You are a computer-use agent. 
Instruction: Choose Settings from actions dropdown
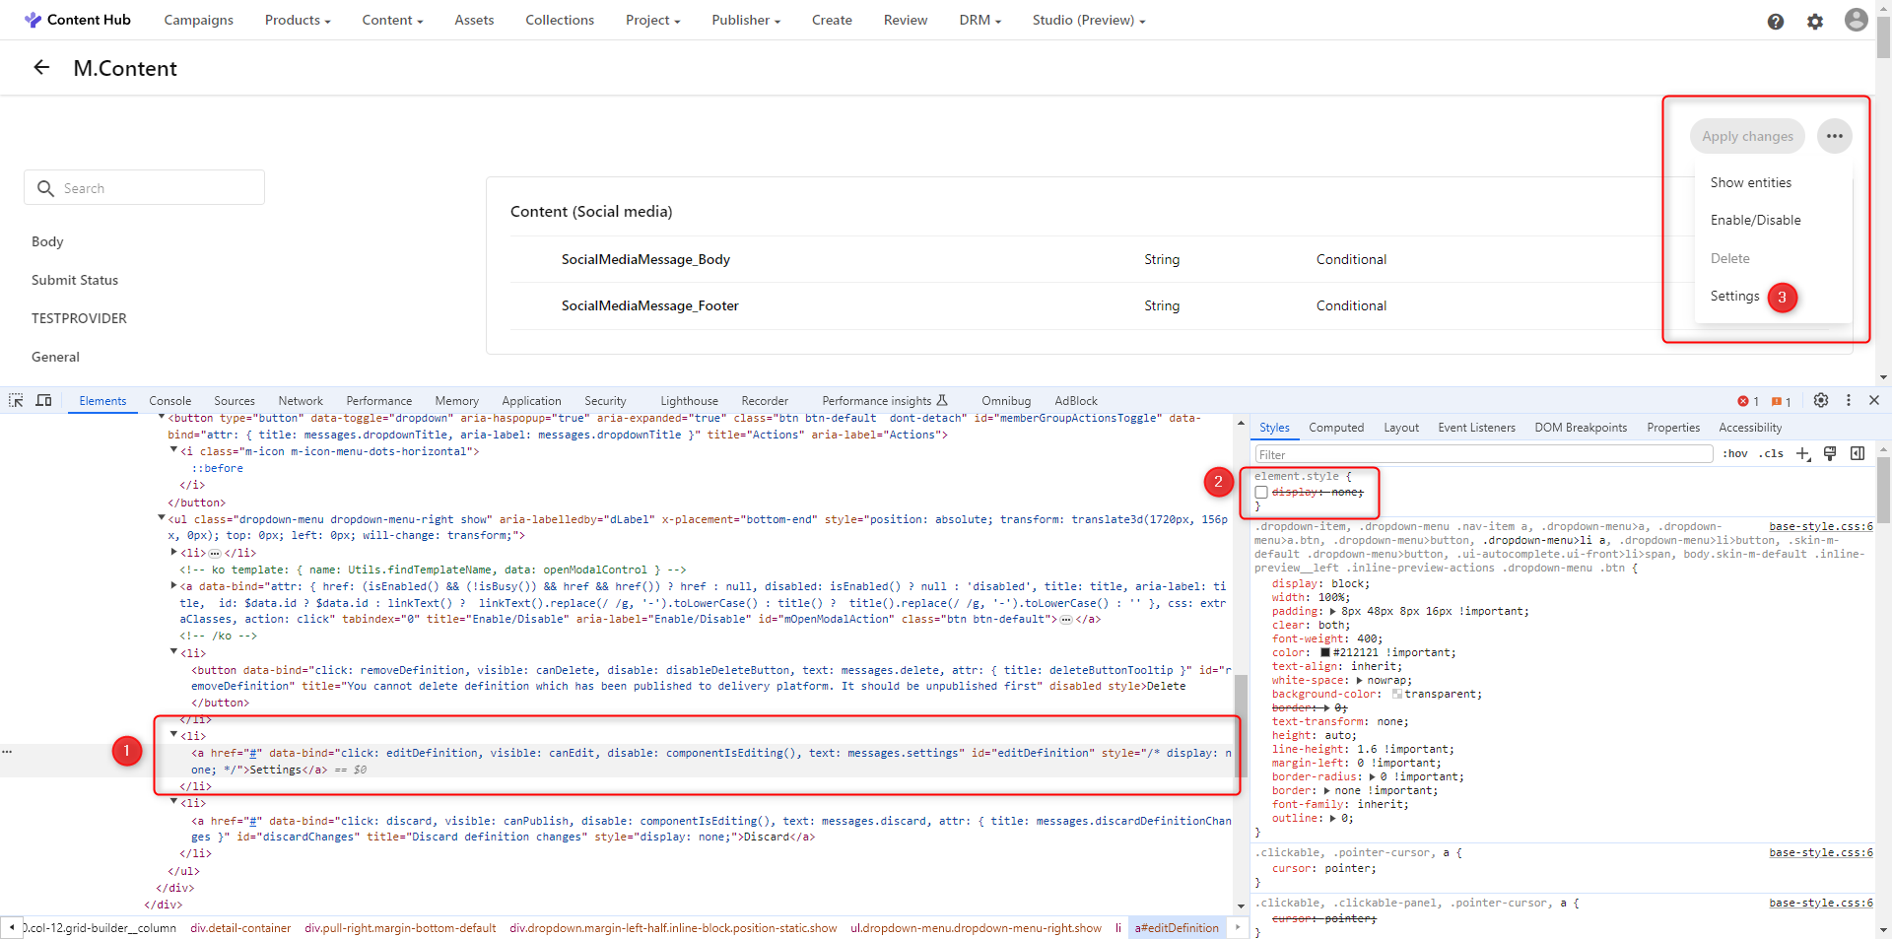click(x=1734, y=296)
